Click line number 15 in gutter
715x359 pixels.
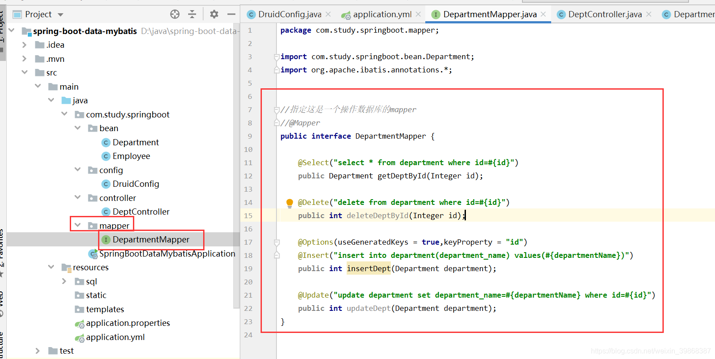(x=248, y=215)
